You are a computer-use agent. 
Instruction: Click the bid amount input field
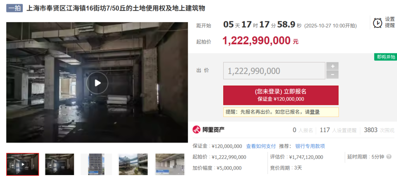[274, 71]
